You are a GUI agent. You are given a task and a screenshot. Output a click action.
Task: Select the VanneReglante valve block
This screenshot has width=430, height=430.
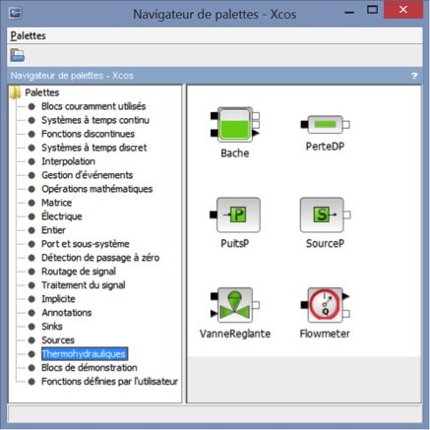pos(235,305)
